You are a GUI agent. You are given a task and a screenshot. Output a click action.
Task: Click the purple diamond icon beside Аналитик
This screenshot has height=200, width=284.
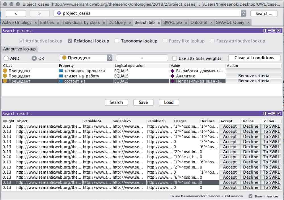point(172,76)
